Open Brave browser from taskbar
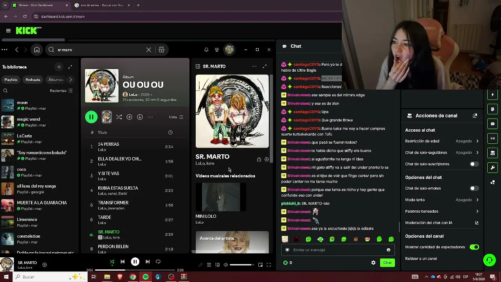501x282 pixels. coord(120,277)
